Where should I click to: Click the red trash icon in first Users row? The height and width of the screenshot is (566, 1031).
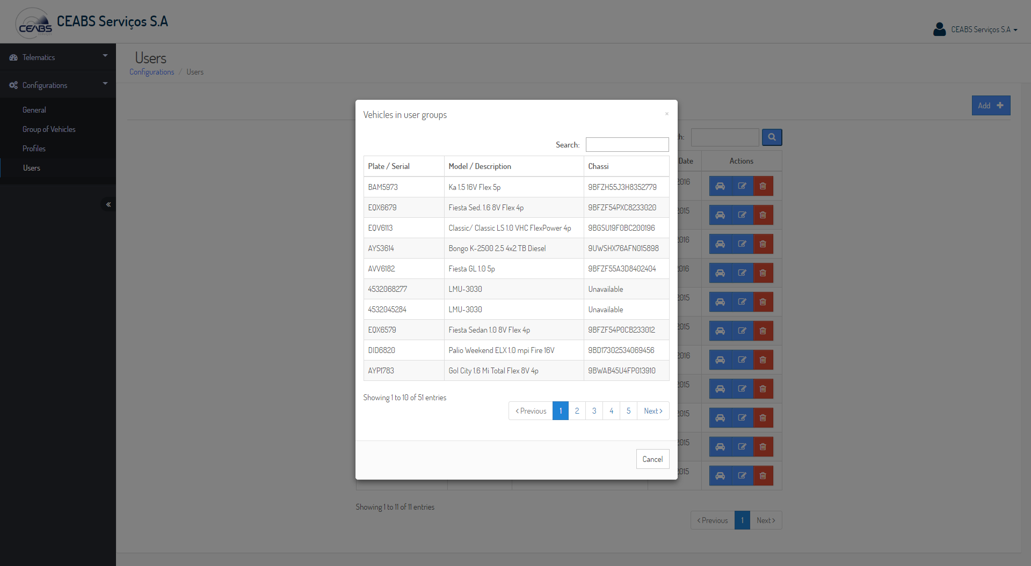(763, 186)
